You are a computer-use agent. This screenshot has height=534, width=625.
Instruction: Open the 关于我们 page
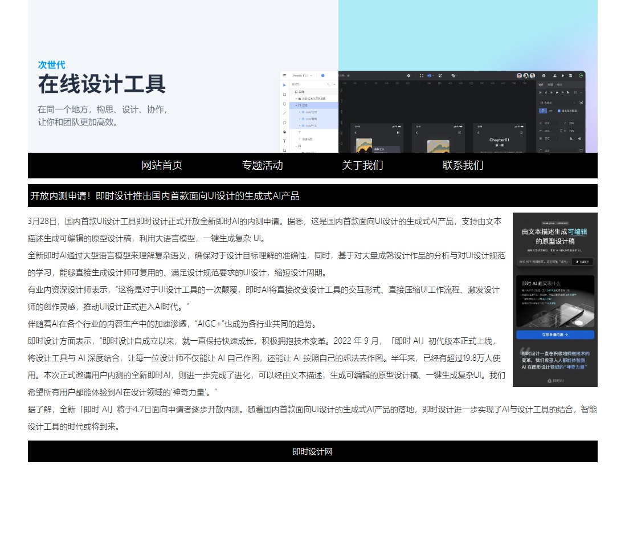(x=362, y=165)
